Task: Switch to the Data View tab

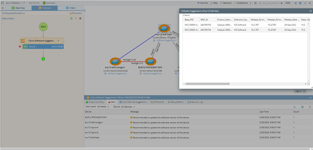Action: (x=18, y=8)
